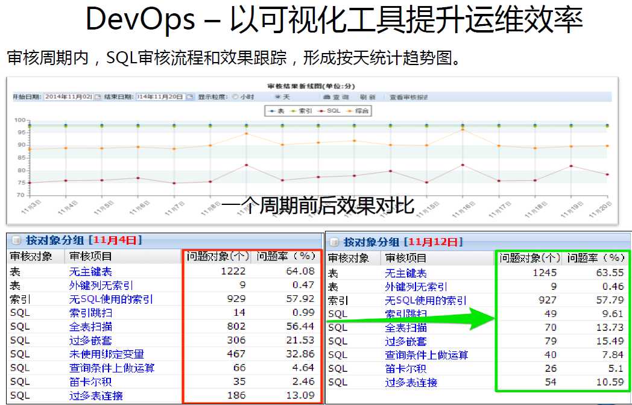Open 过多表连接 link in the 11月12日 table

pyautogui.click(x=411, y=383)
